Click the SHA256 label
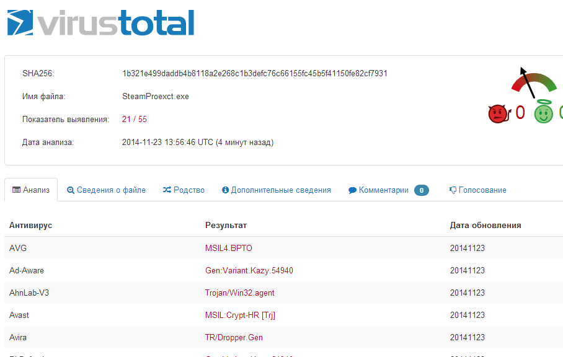The image size is (563, 357). [x=38, y=74]
